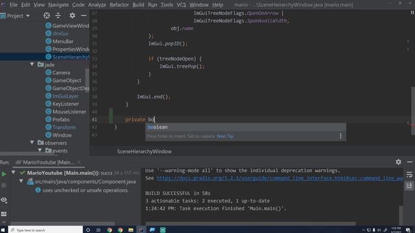The width and height of the screenshot is (415, 233).
Task: Select GameObject class in project tree
Action: tap(64, 80)
